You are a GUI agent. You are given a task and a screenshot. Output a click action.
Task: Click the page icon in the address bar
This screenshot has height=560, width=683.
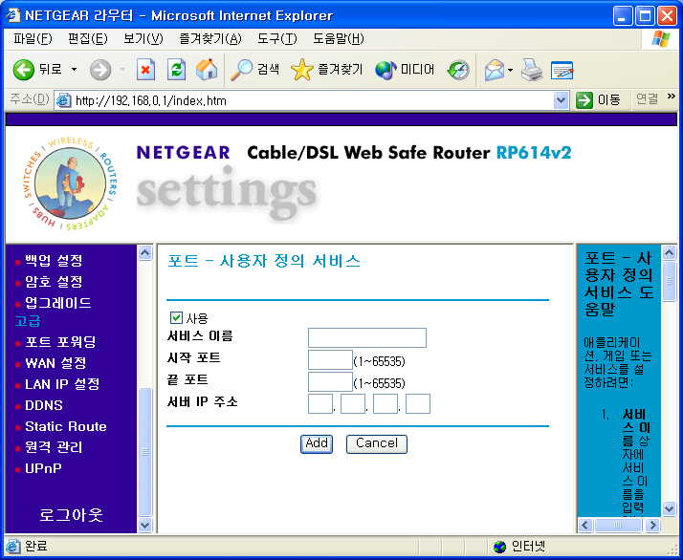tap(64, 100)
